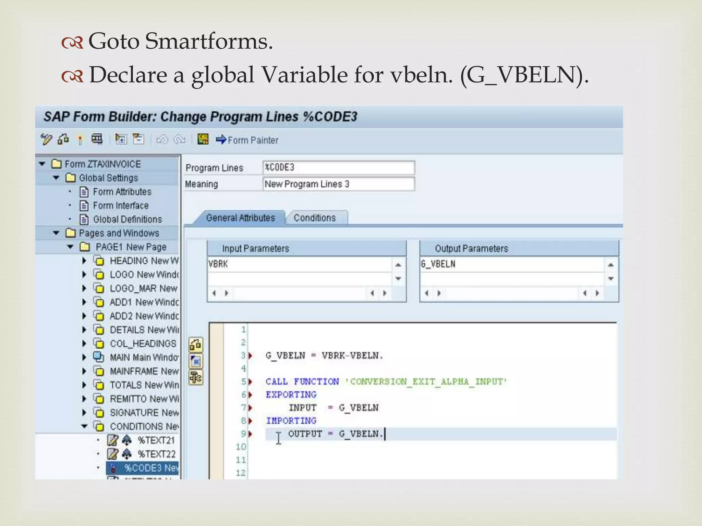Open Global Definitions in the tree
Screen dimensions: 702x526
pos(127,219)
